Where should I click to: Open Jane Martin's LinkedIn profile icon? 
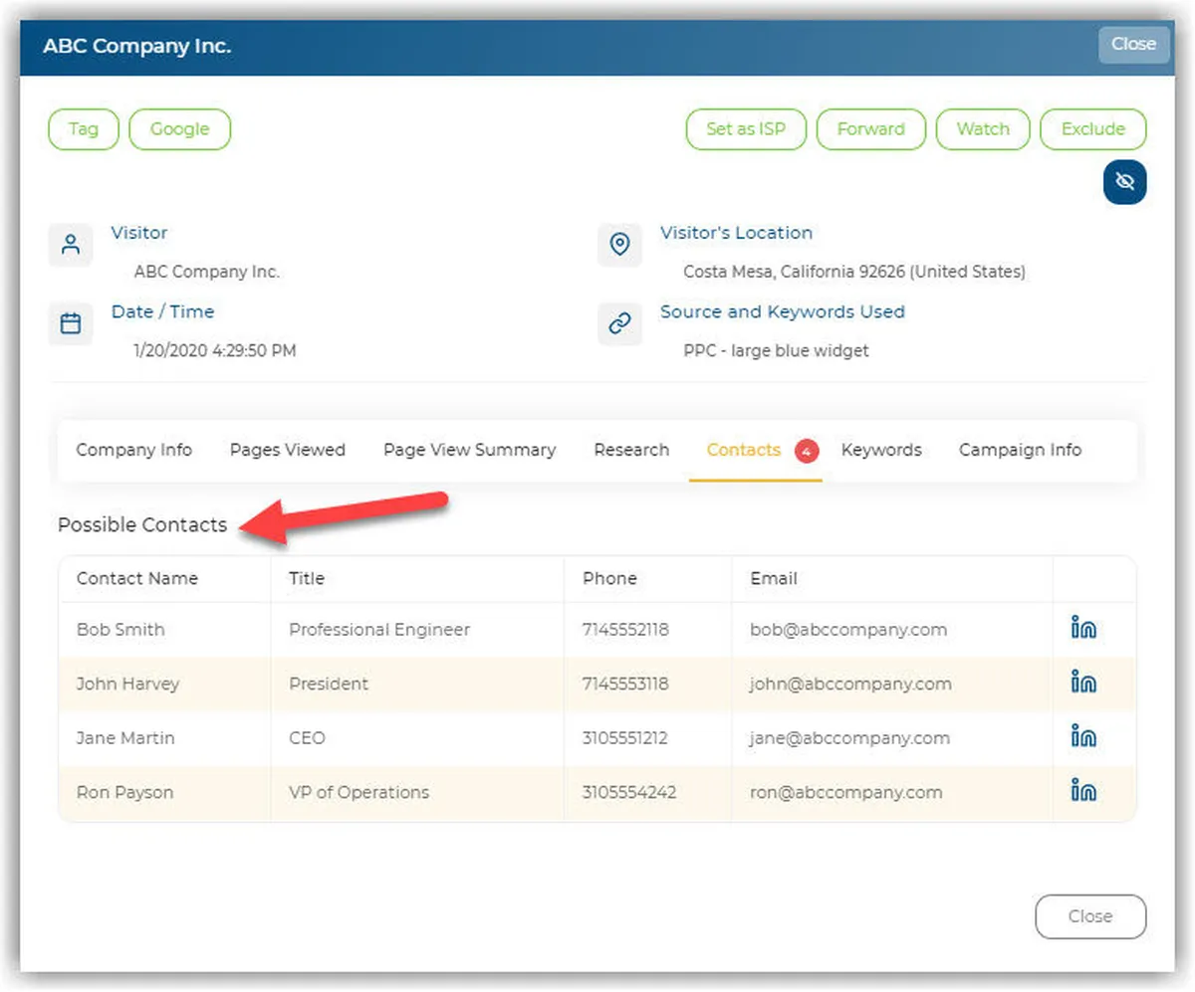click(1083, 737)
